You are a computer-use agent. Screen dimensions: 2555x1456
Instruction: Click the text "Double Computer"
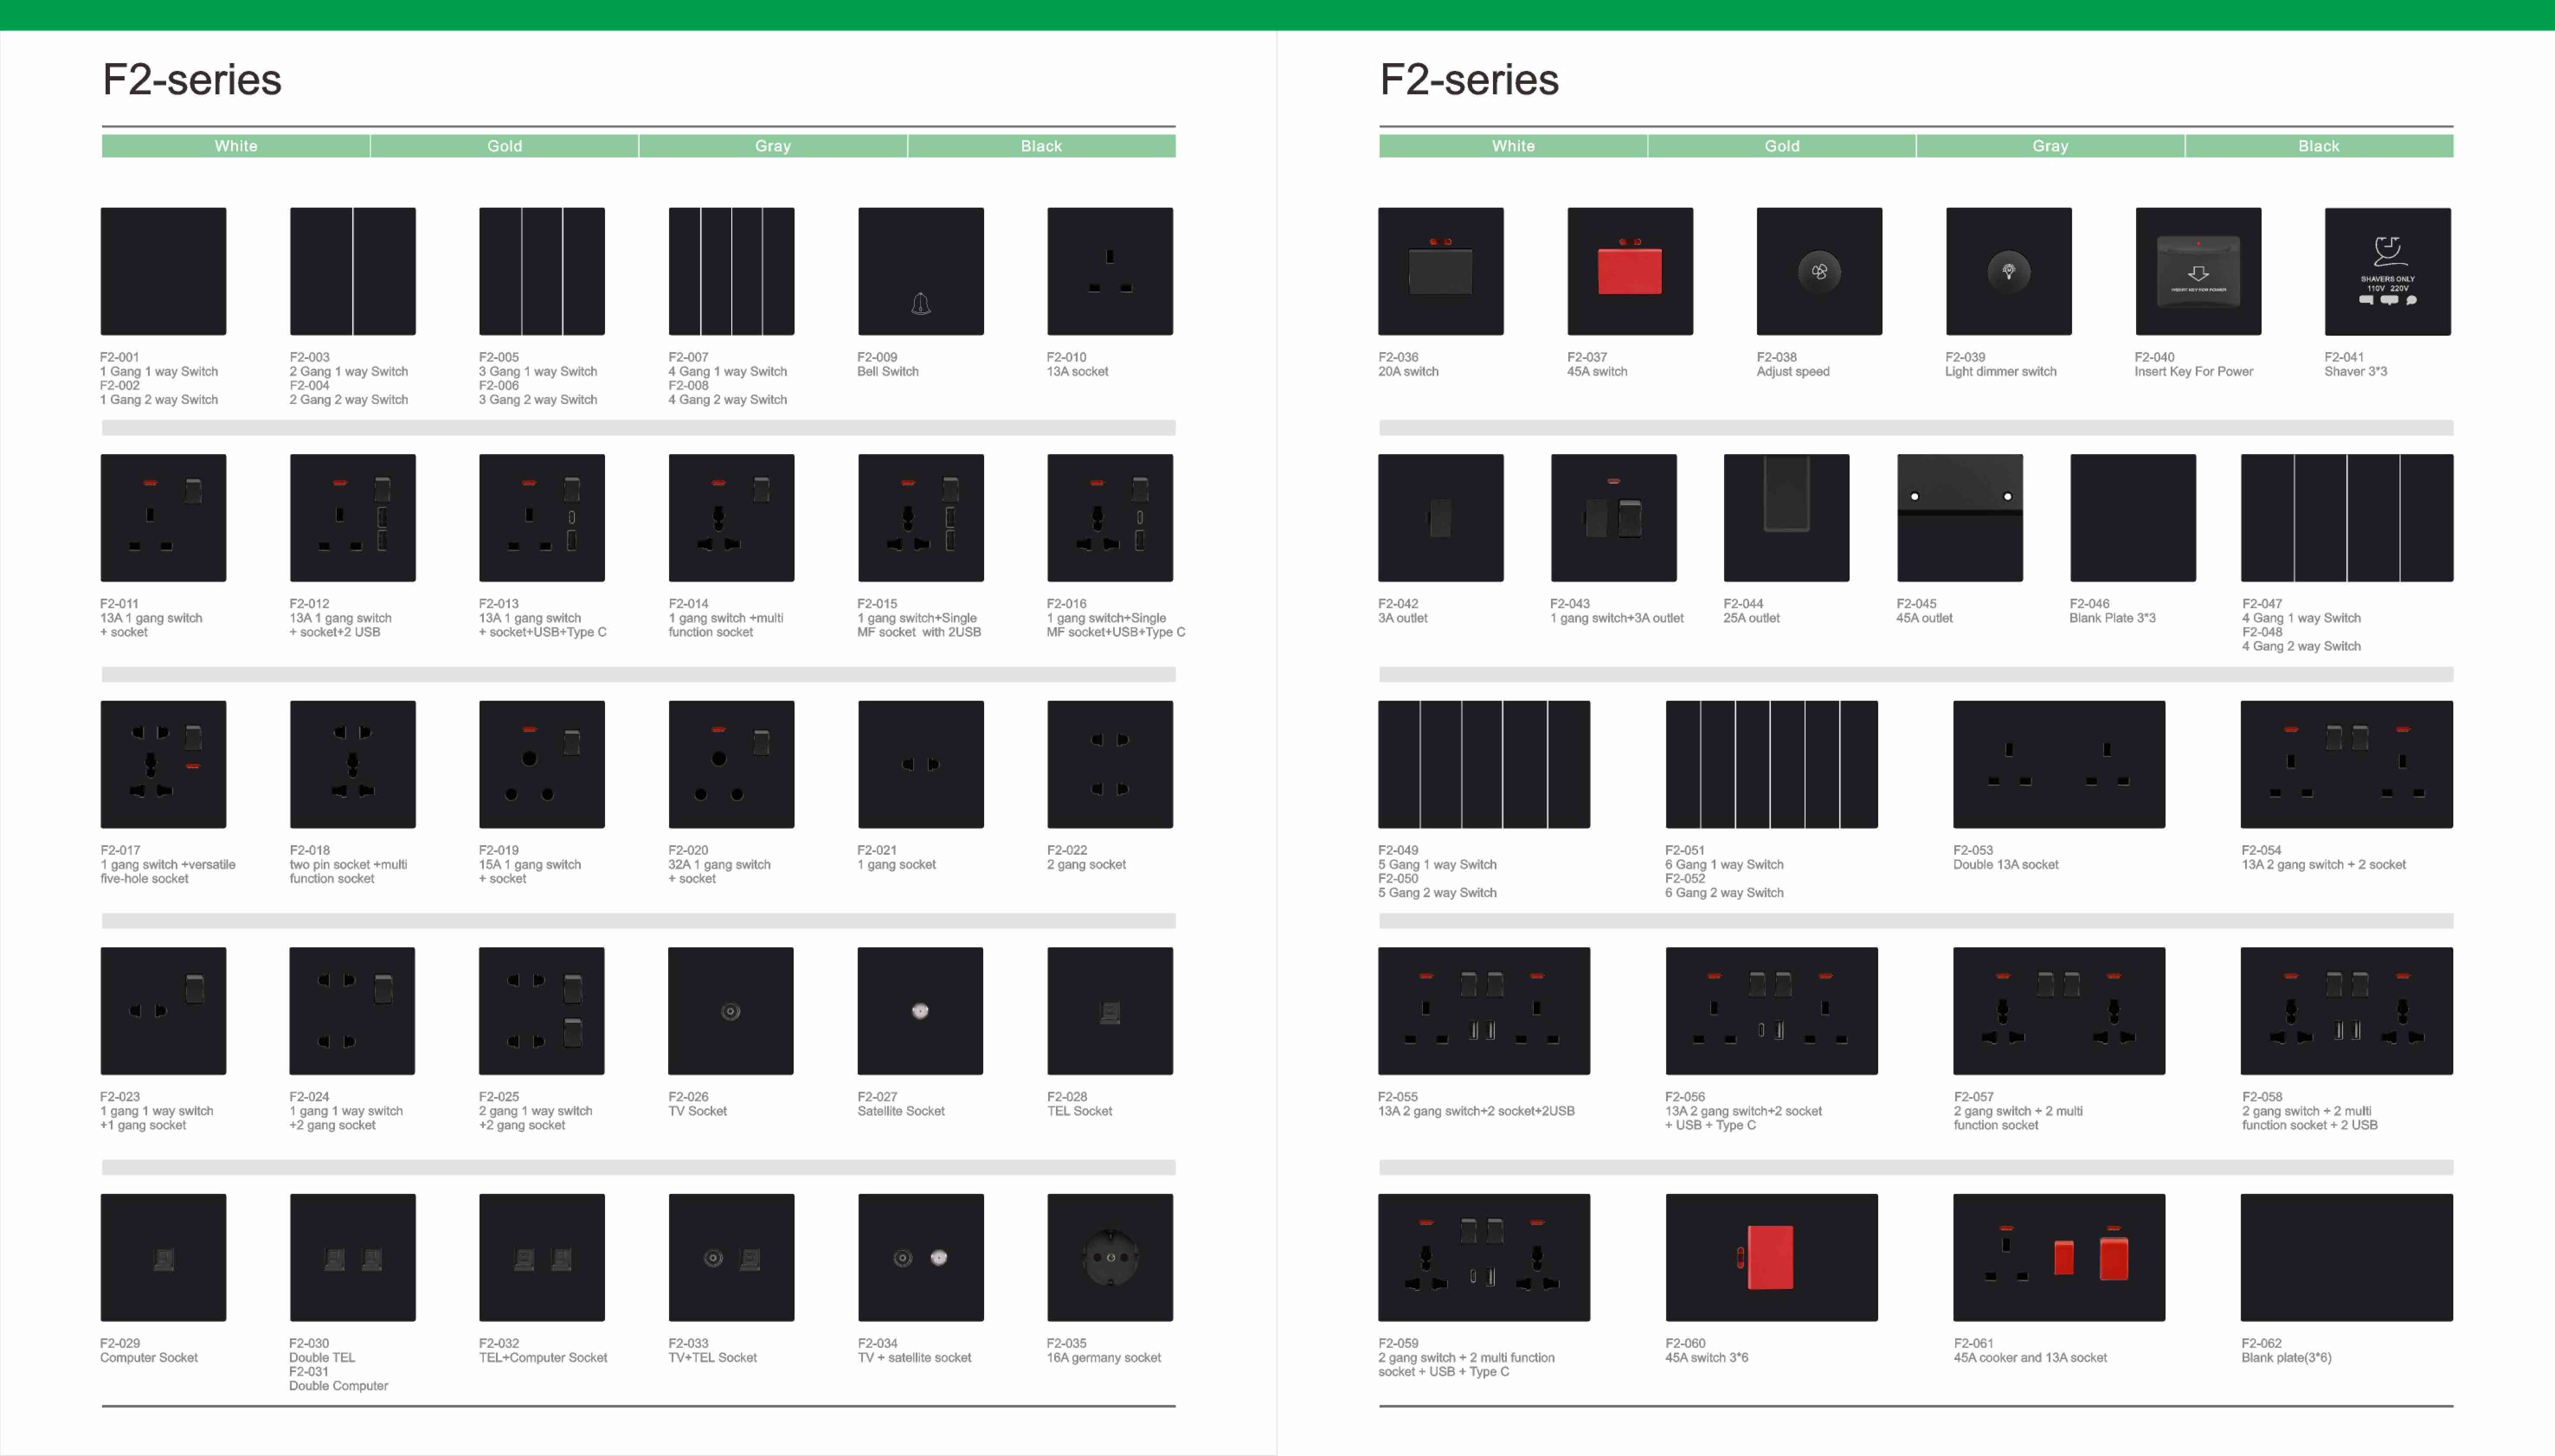[338, 1385]
